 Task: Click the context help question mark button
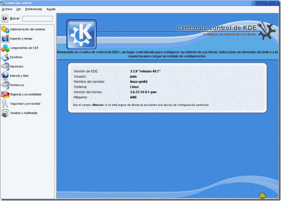[259, 3]
